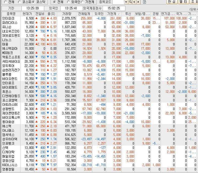Sort by 외국인 column header
This screenshot has height=173, width=198.
click(x=99, y=14)
